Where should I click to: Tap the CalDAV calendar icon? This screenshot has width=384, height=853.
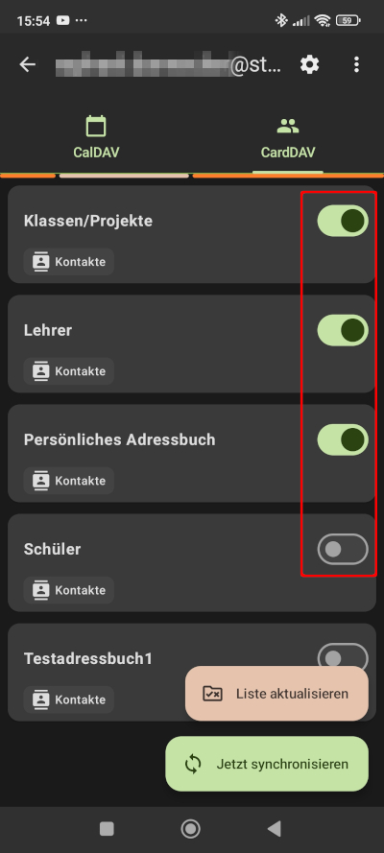coord(96,127)
